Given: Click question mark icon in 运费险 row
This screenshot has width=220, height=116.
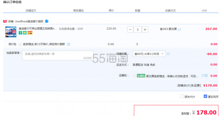Looking at the screenshot, I should coord(206,76).
